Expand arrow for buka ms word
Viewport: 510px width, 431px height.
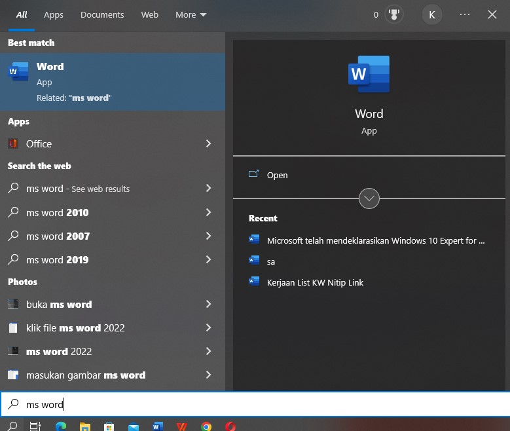coord(208,304)
